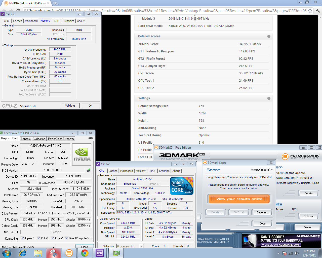Show hidden tray icons arrow
Screen dimensions: 322x258
(x=278, y=253)
